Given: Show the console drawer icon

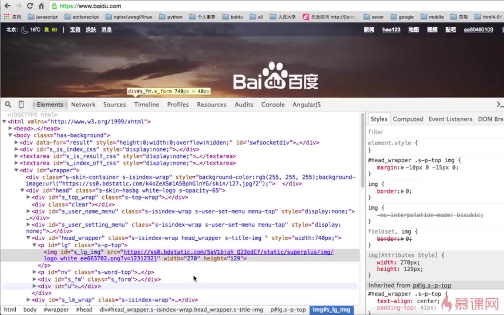Looking at the screenshot, I should click(500, 104).
